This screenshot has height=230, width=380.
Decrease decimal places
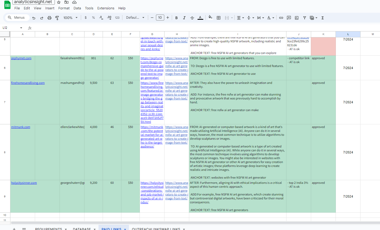(x=101, y=18)
